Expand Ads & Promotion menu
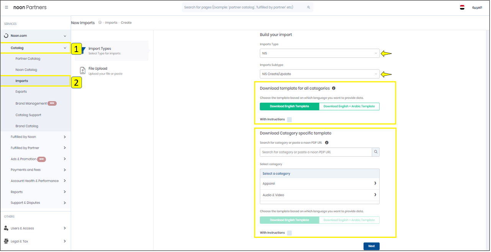The width and height of the screenshot is (491, 252). [65, 159]
